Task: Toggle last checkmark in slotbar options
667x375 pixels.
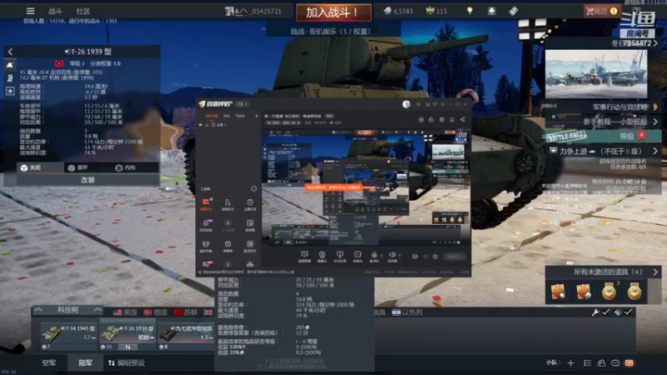Action: [629, 312]
